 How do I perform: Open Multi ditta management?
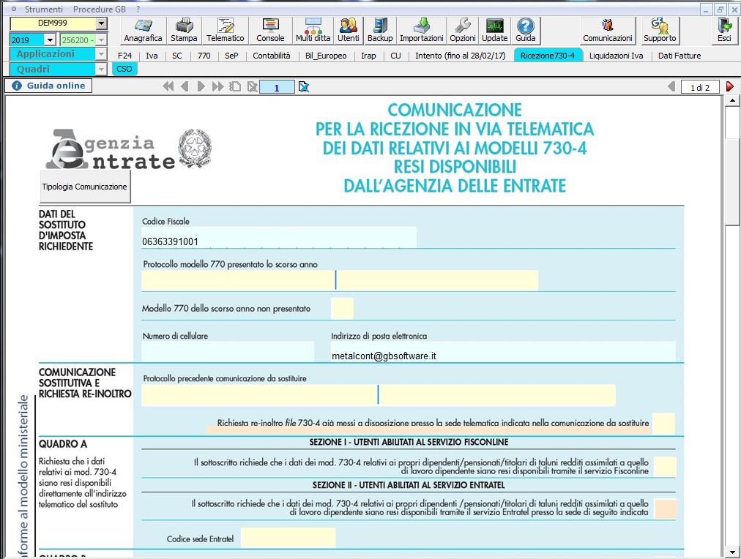click(x=312, y=30)
